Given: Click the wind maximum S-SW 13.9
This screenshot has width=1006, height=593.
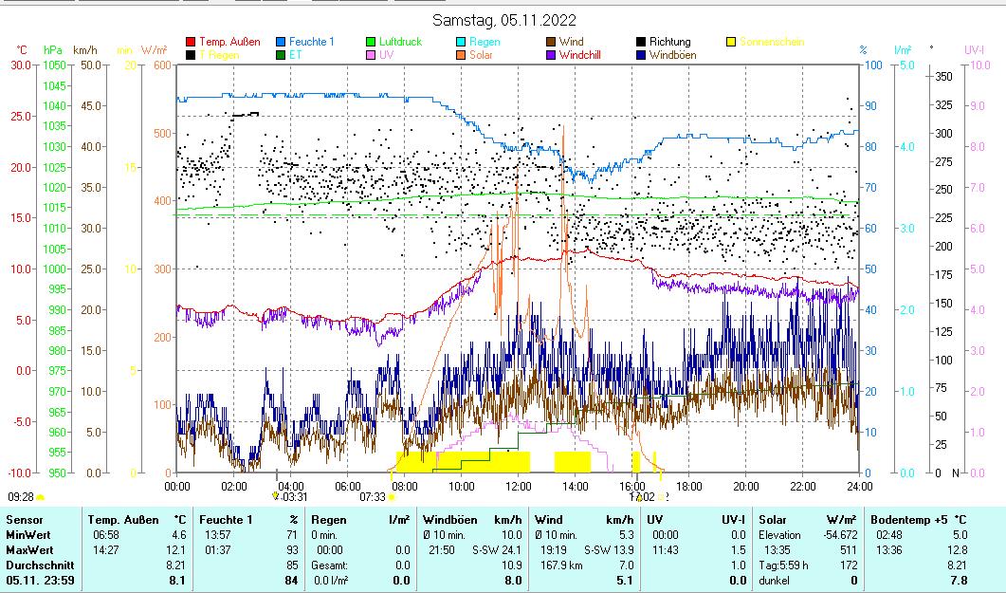Looking at the screenshot, I should (x=609, y=550).
